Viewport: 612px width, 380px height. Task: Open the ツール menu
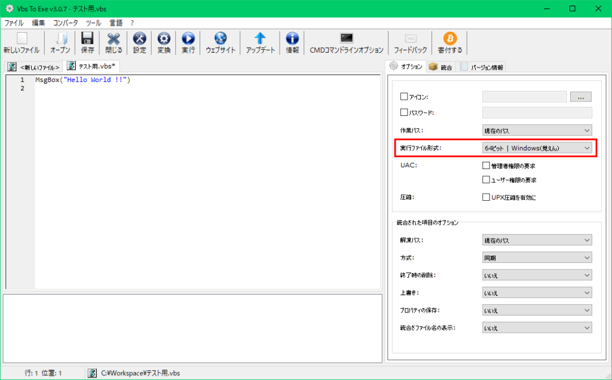94,23
